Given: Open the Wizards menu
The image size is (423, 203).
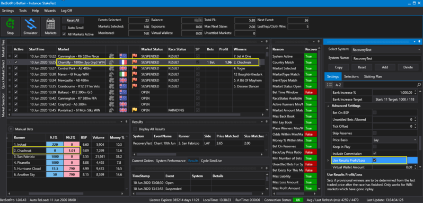Looking at the screenshot, I should (50, 11).
